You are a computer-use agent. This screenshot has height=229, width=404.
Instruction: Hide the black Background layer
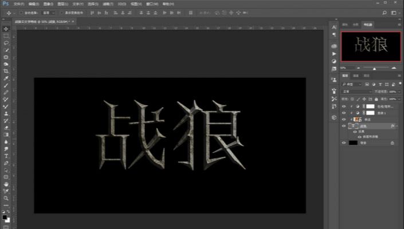pos(344,143)
